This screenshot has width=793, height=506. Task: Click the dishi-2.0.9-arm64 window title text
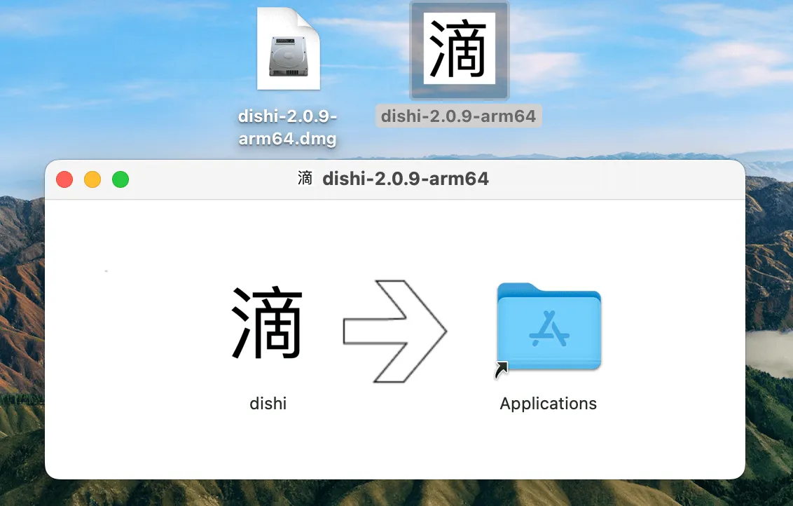point(406,179)
